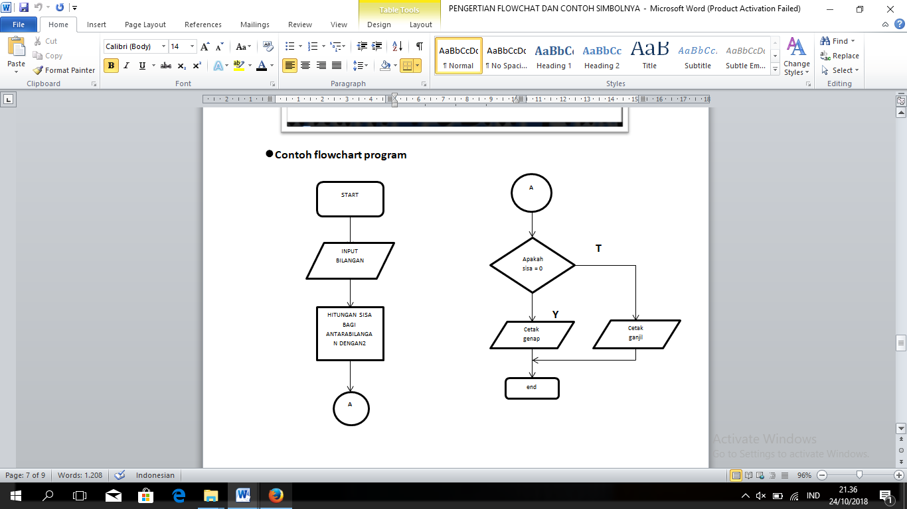
Task: Switch to the Page Layout tab
Action: 145,24
